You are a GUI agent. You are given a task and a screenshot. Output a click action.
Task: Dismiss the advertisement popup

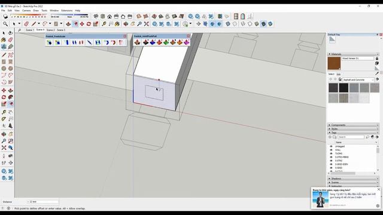coord(379,189)
